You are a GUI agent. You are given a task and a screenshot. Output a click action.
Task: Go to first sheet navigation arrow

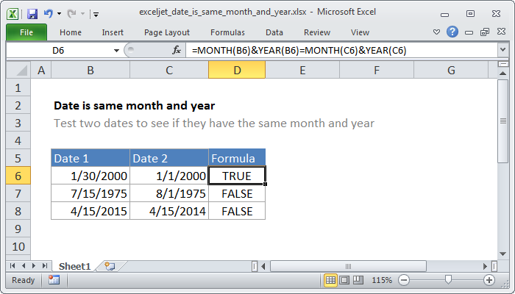[x=13, y=266]
